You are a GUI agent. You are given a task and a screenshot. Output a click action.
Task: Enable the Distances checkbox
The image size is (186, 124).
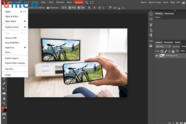[48, 7]
